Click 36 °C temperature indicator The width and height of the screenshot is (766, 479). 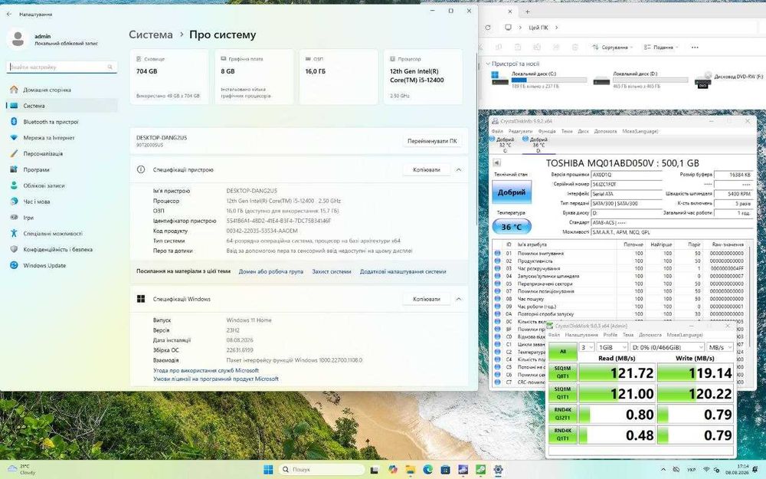click(x=512, y=227)
